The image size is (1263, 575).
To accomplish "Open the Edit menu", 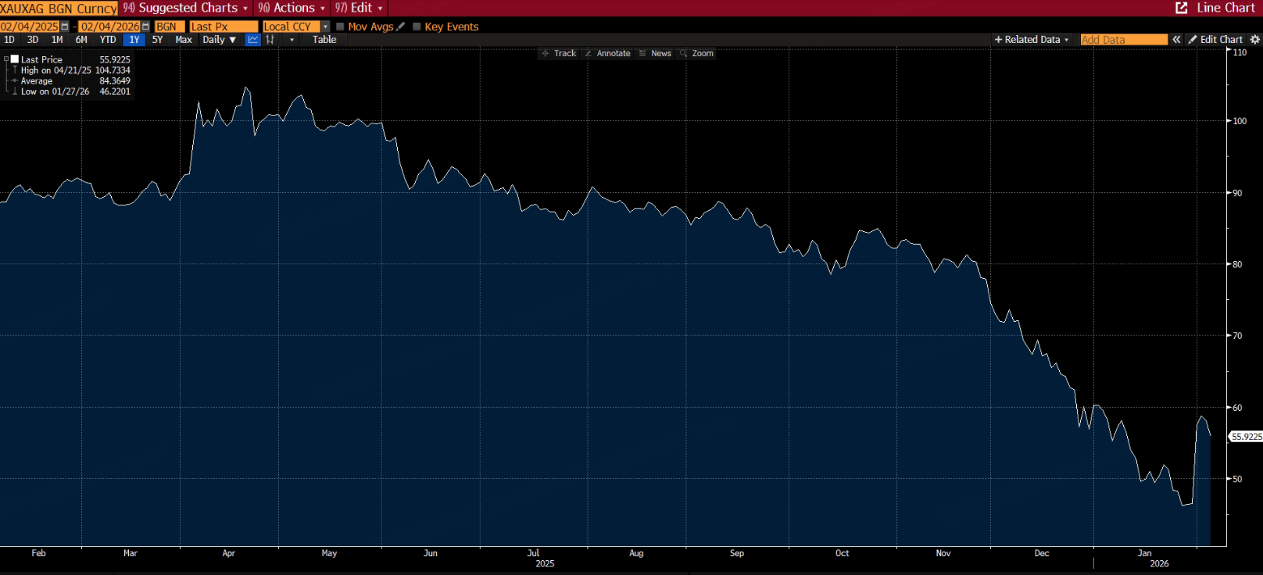I will click(x=359, y=8).
